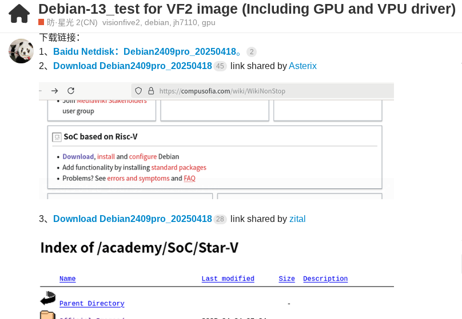Click the Parent Directory back-arrow icon
The height and width of the screenshot is (319, 462).
(x=47, y=298)
